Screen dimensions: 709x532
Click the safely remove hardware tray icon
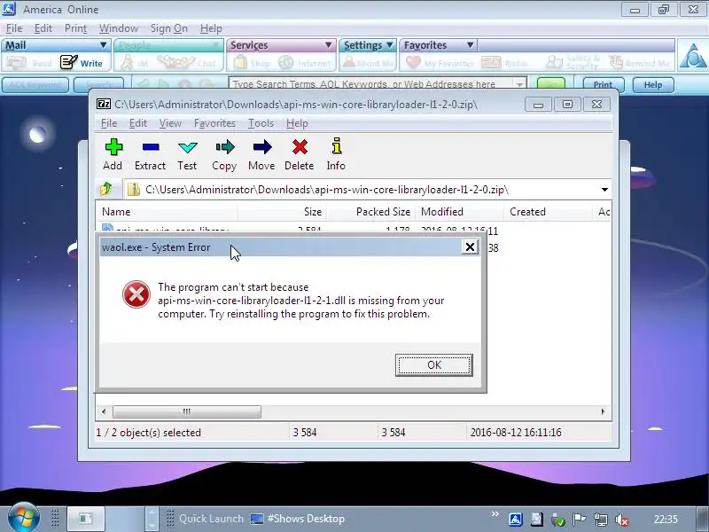pyautogui.click(x=558, y=520)
